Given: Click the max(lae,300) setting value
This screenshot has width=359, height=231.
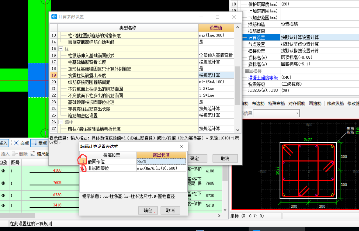Looking at the screenshot, I should coord(216,35).
